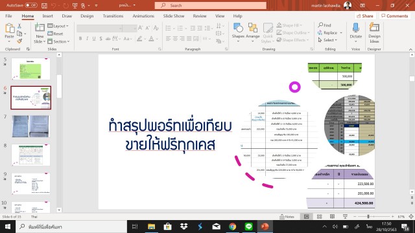Image resolution: width=415 pixels, height=233 pixels.
Task: Select slide 8 thumbnail
Action: [30, 155]
